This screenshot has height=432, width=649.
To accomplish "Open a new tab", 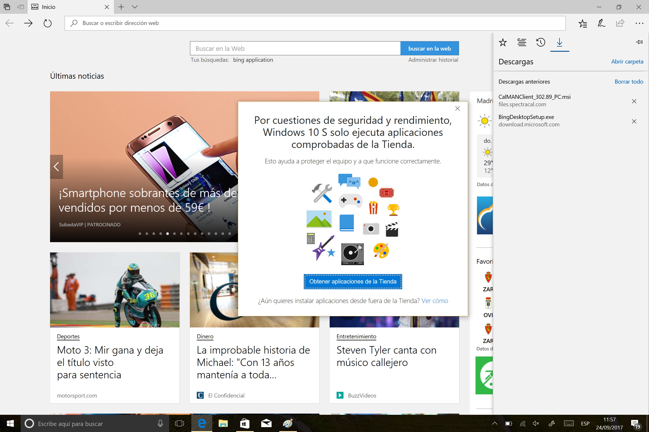I will point(121,7).
